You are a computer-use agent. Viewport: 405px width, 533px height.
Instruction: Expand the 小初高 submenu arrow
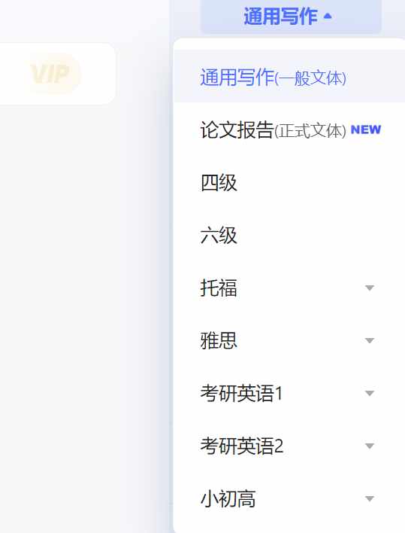pyautogui.click(x=370, y=498)
